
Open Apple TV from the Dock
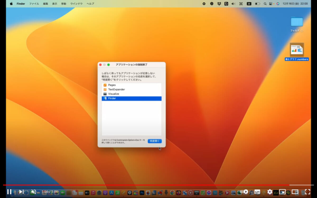pos(87,193)
